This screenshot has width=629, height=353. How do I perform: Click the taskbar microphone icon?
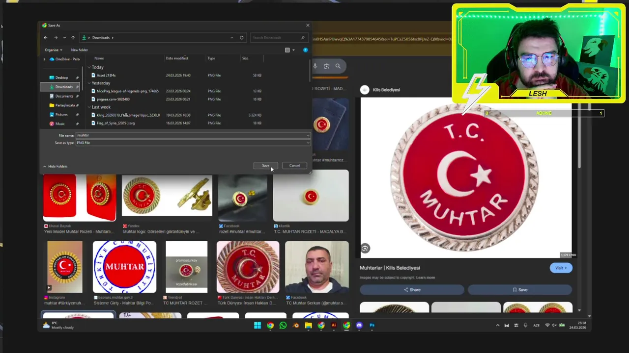coord(525,326)
